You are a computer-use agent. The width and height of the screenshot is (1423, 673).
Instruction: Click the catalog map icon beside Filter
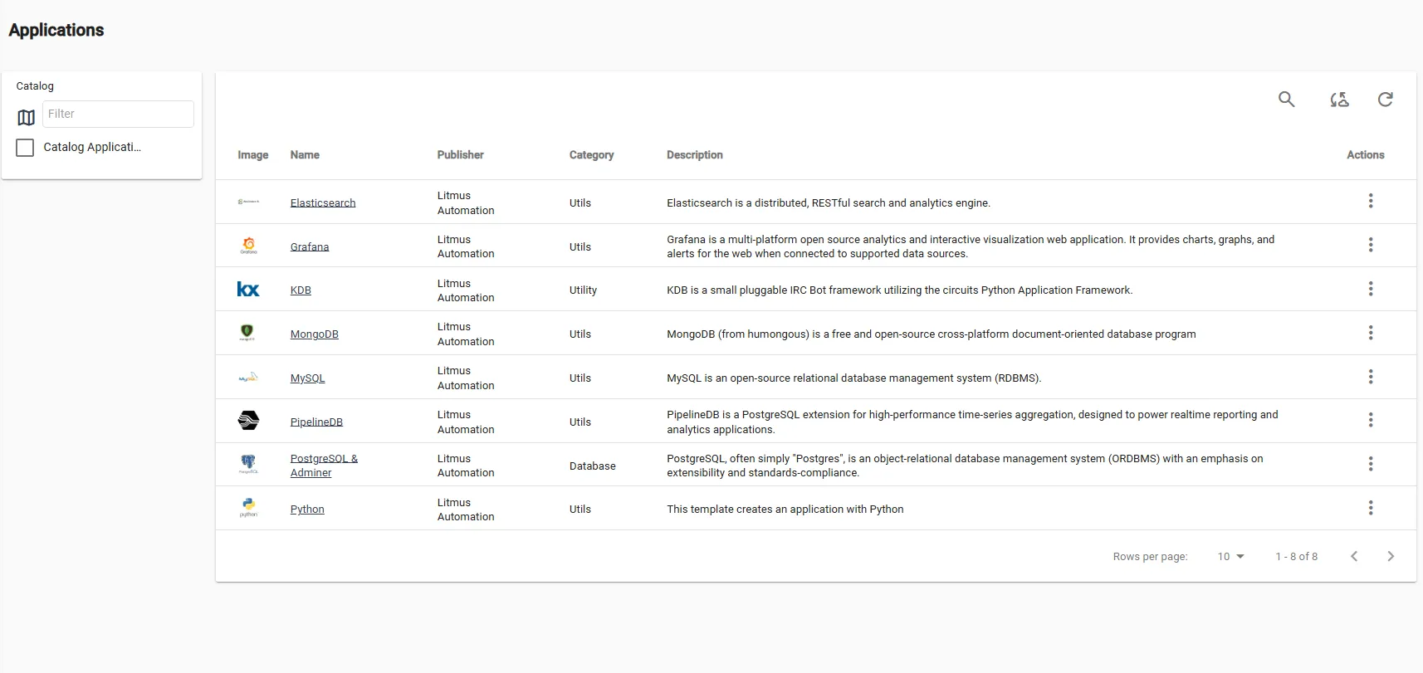pos(27,118)
